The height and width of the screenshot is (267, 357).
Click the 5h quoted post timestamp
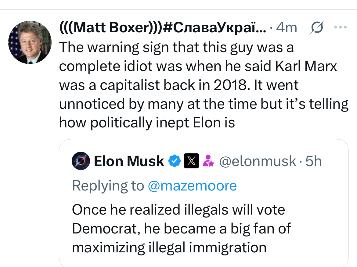pyautogui.click(x=313, y=161)
